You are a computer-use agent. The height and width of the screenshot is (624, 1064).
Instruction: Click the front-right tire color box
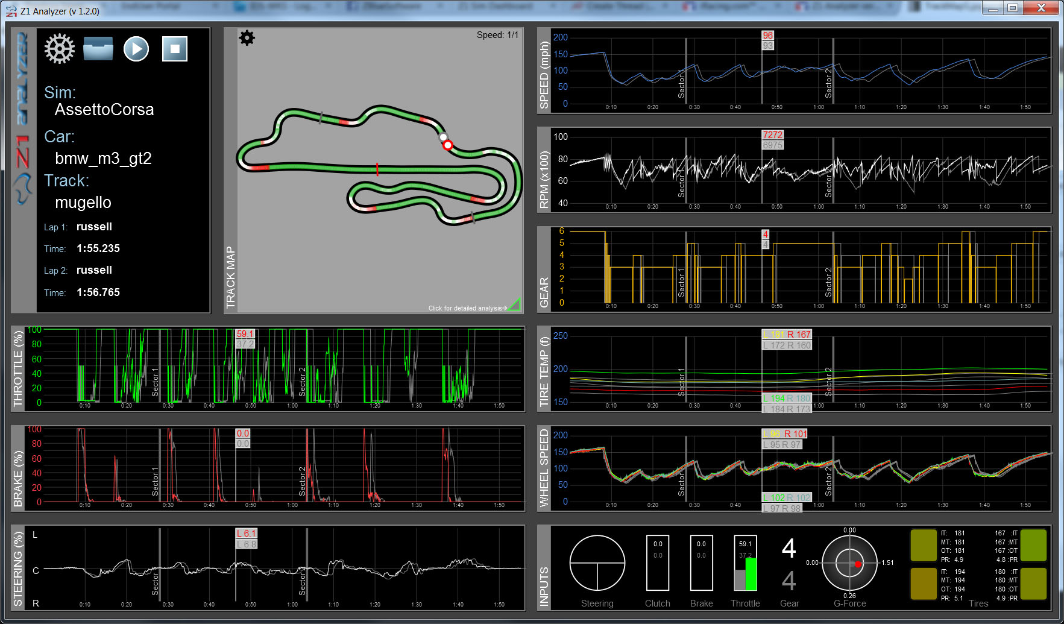1033,545
